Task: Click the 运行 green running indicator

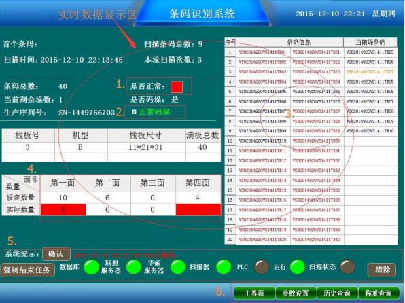Action: click(x=298, y=267)
